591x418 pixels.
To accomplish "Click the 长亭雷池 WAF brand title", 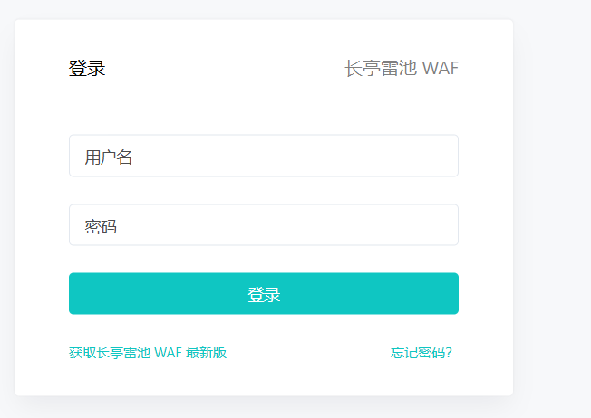I will (x=402, y=69).
